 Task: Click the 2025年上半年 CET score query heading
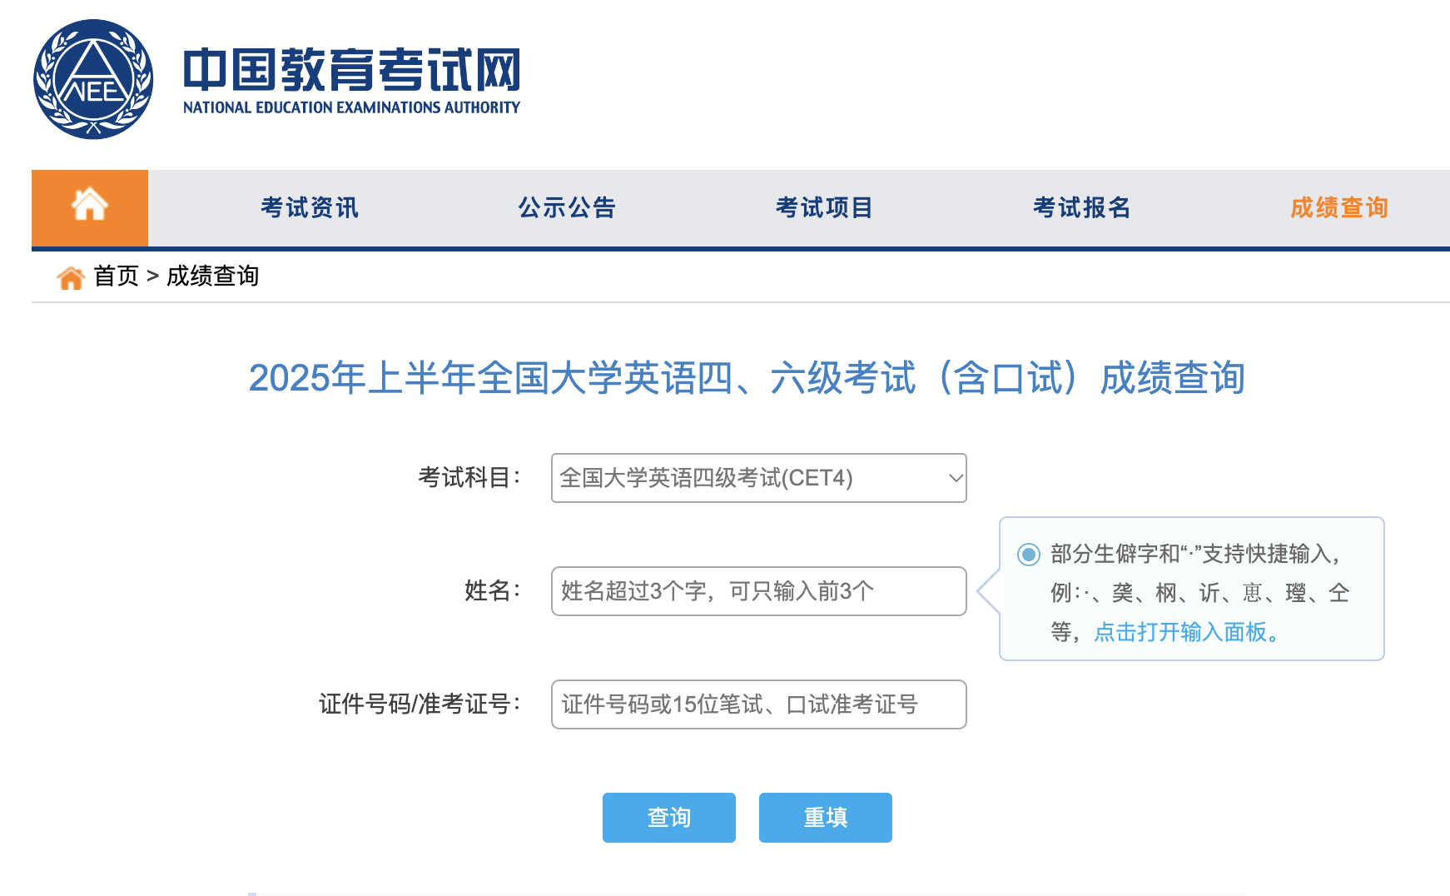(x=747, y=378)
